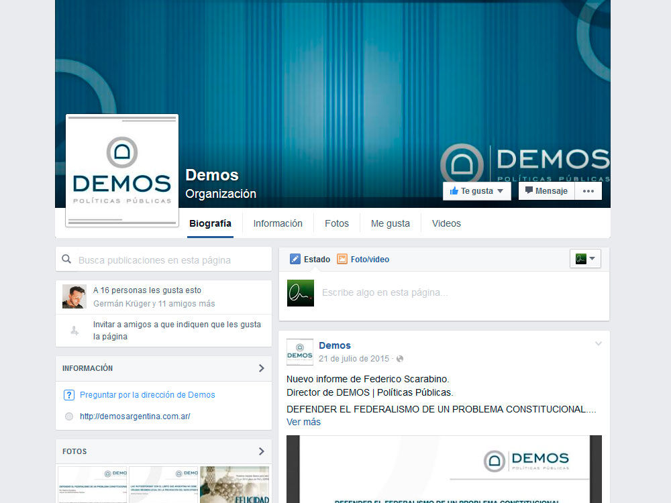Send a message with the Mensaje button
671x503 pixels.
coord(546,190)
